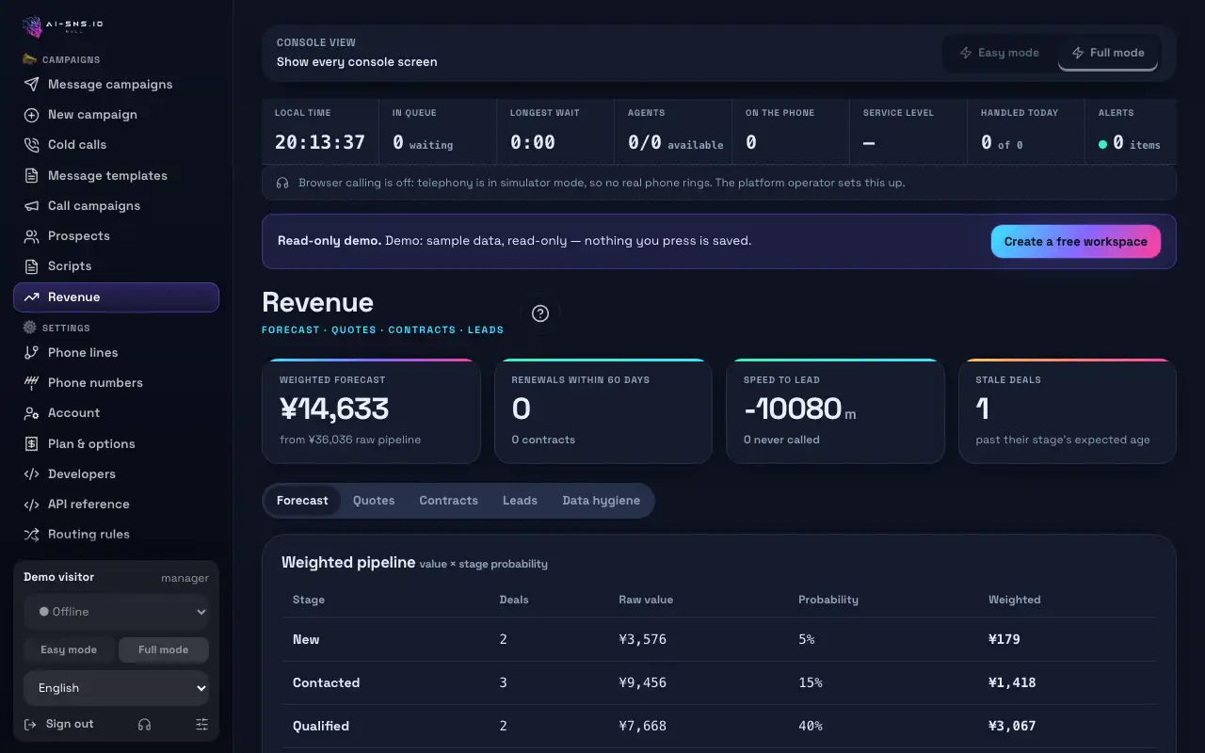This screenshot has height=753, width=1205.
Task: Click the phone icon beside Cold calls
Action: pyautogui.click(x=32, y=145)
